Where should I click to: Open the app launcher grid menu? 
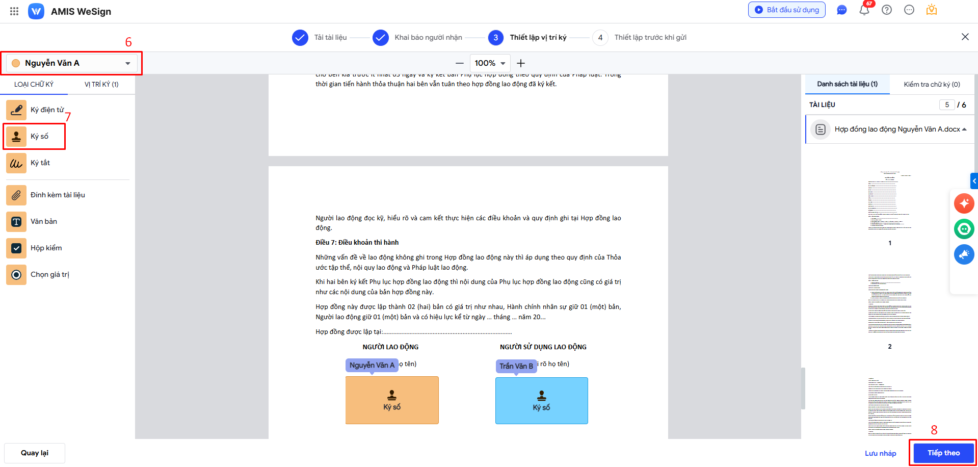click(14, 11)
